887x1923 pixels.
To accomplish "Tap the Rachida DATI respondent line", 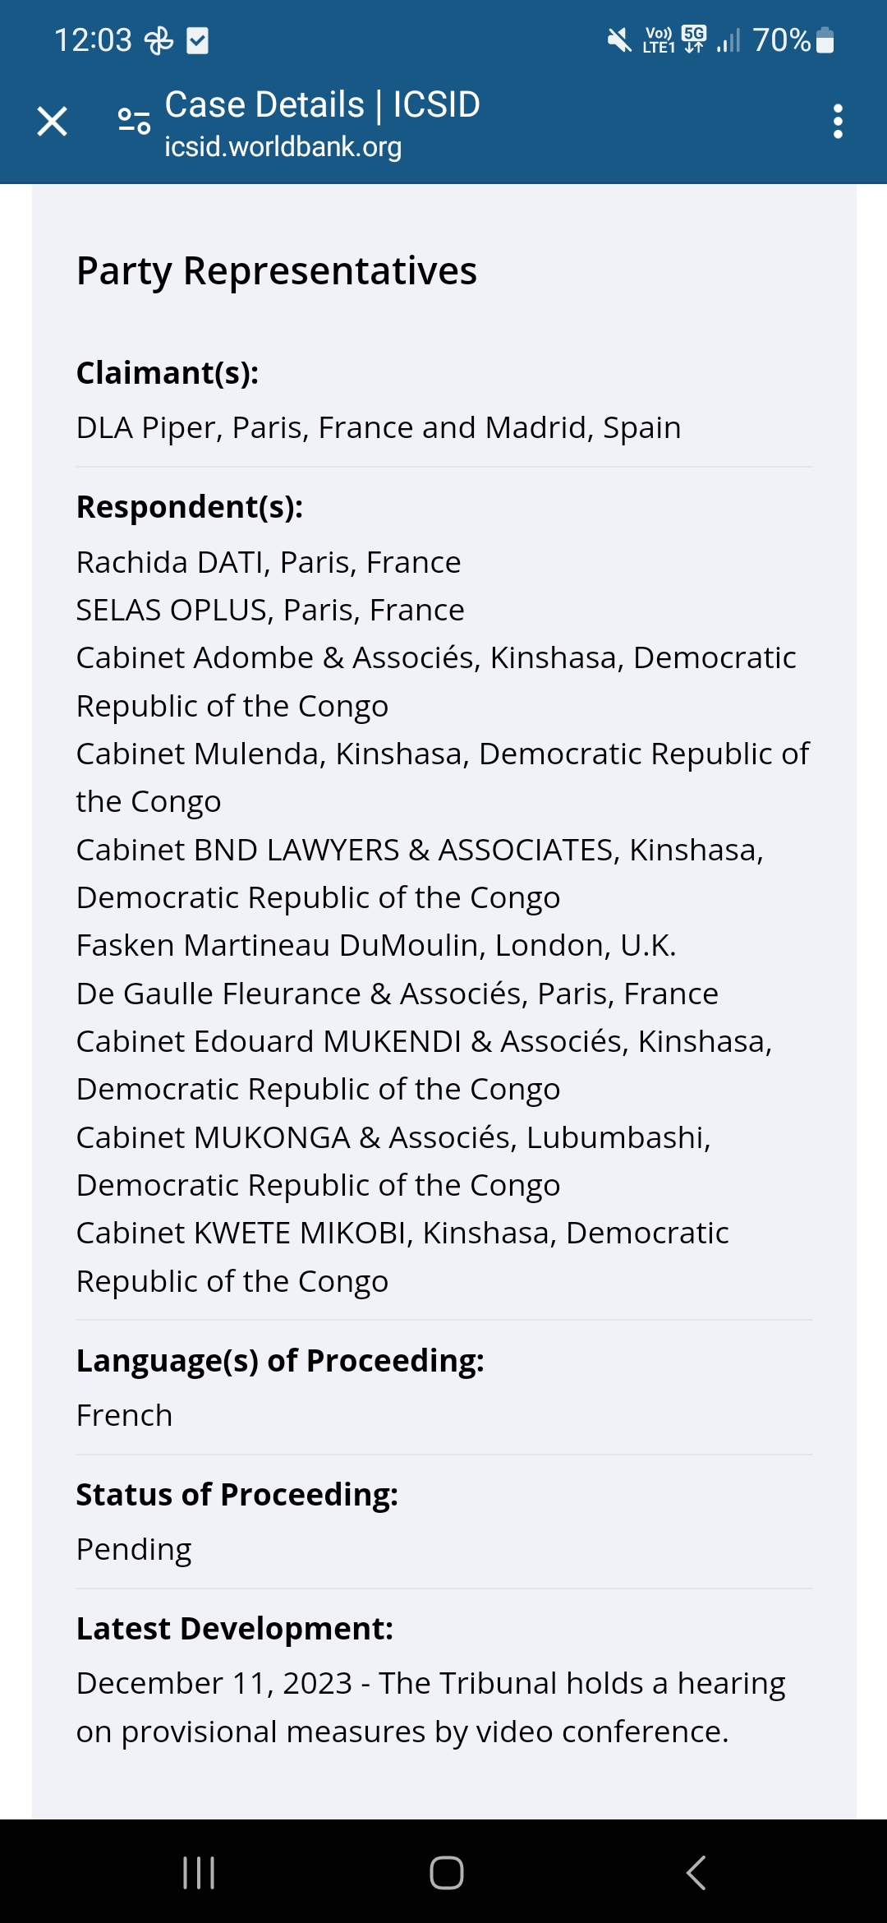I will click(269, 562).
